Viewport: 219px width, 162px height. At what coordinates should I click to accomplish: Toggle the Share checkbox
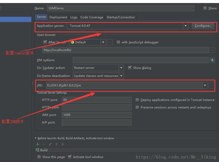205,8
